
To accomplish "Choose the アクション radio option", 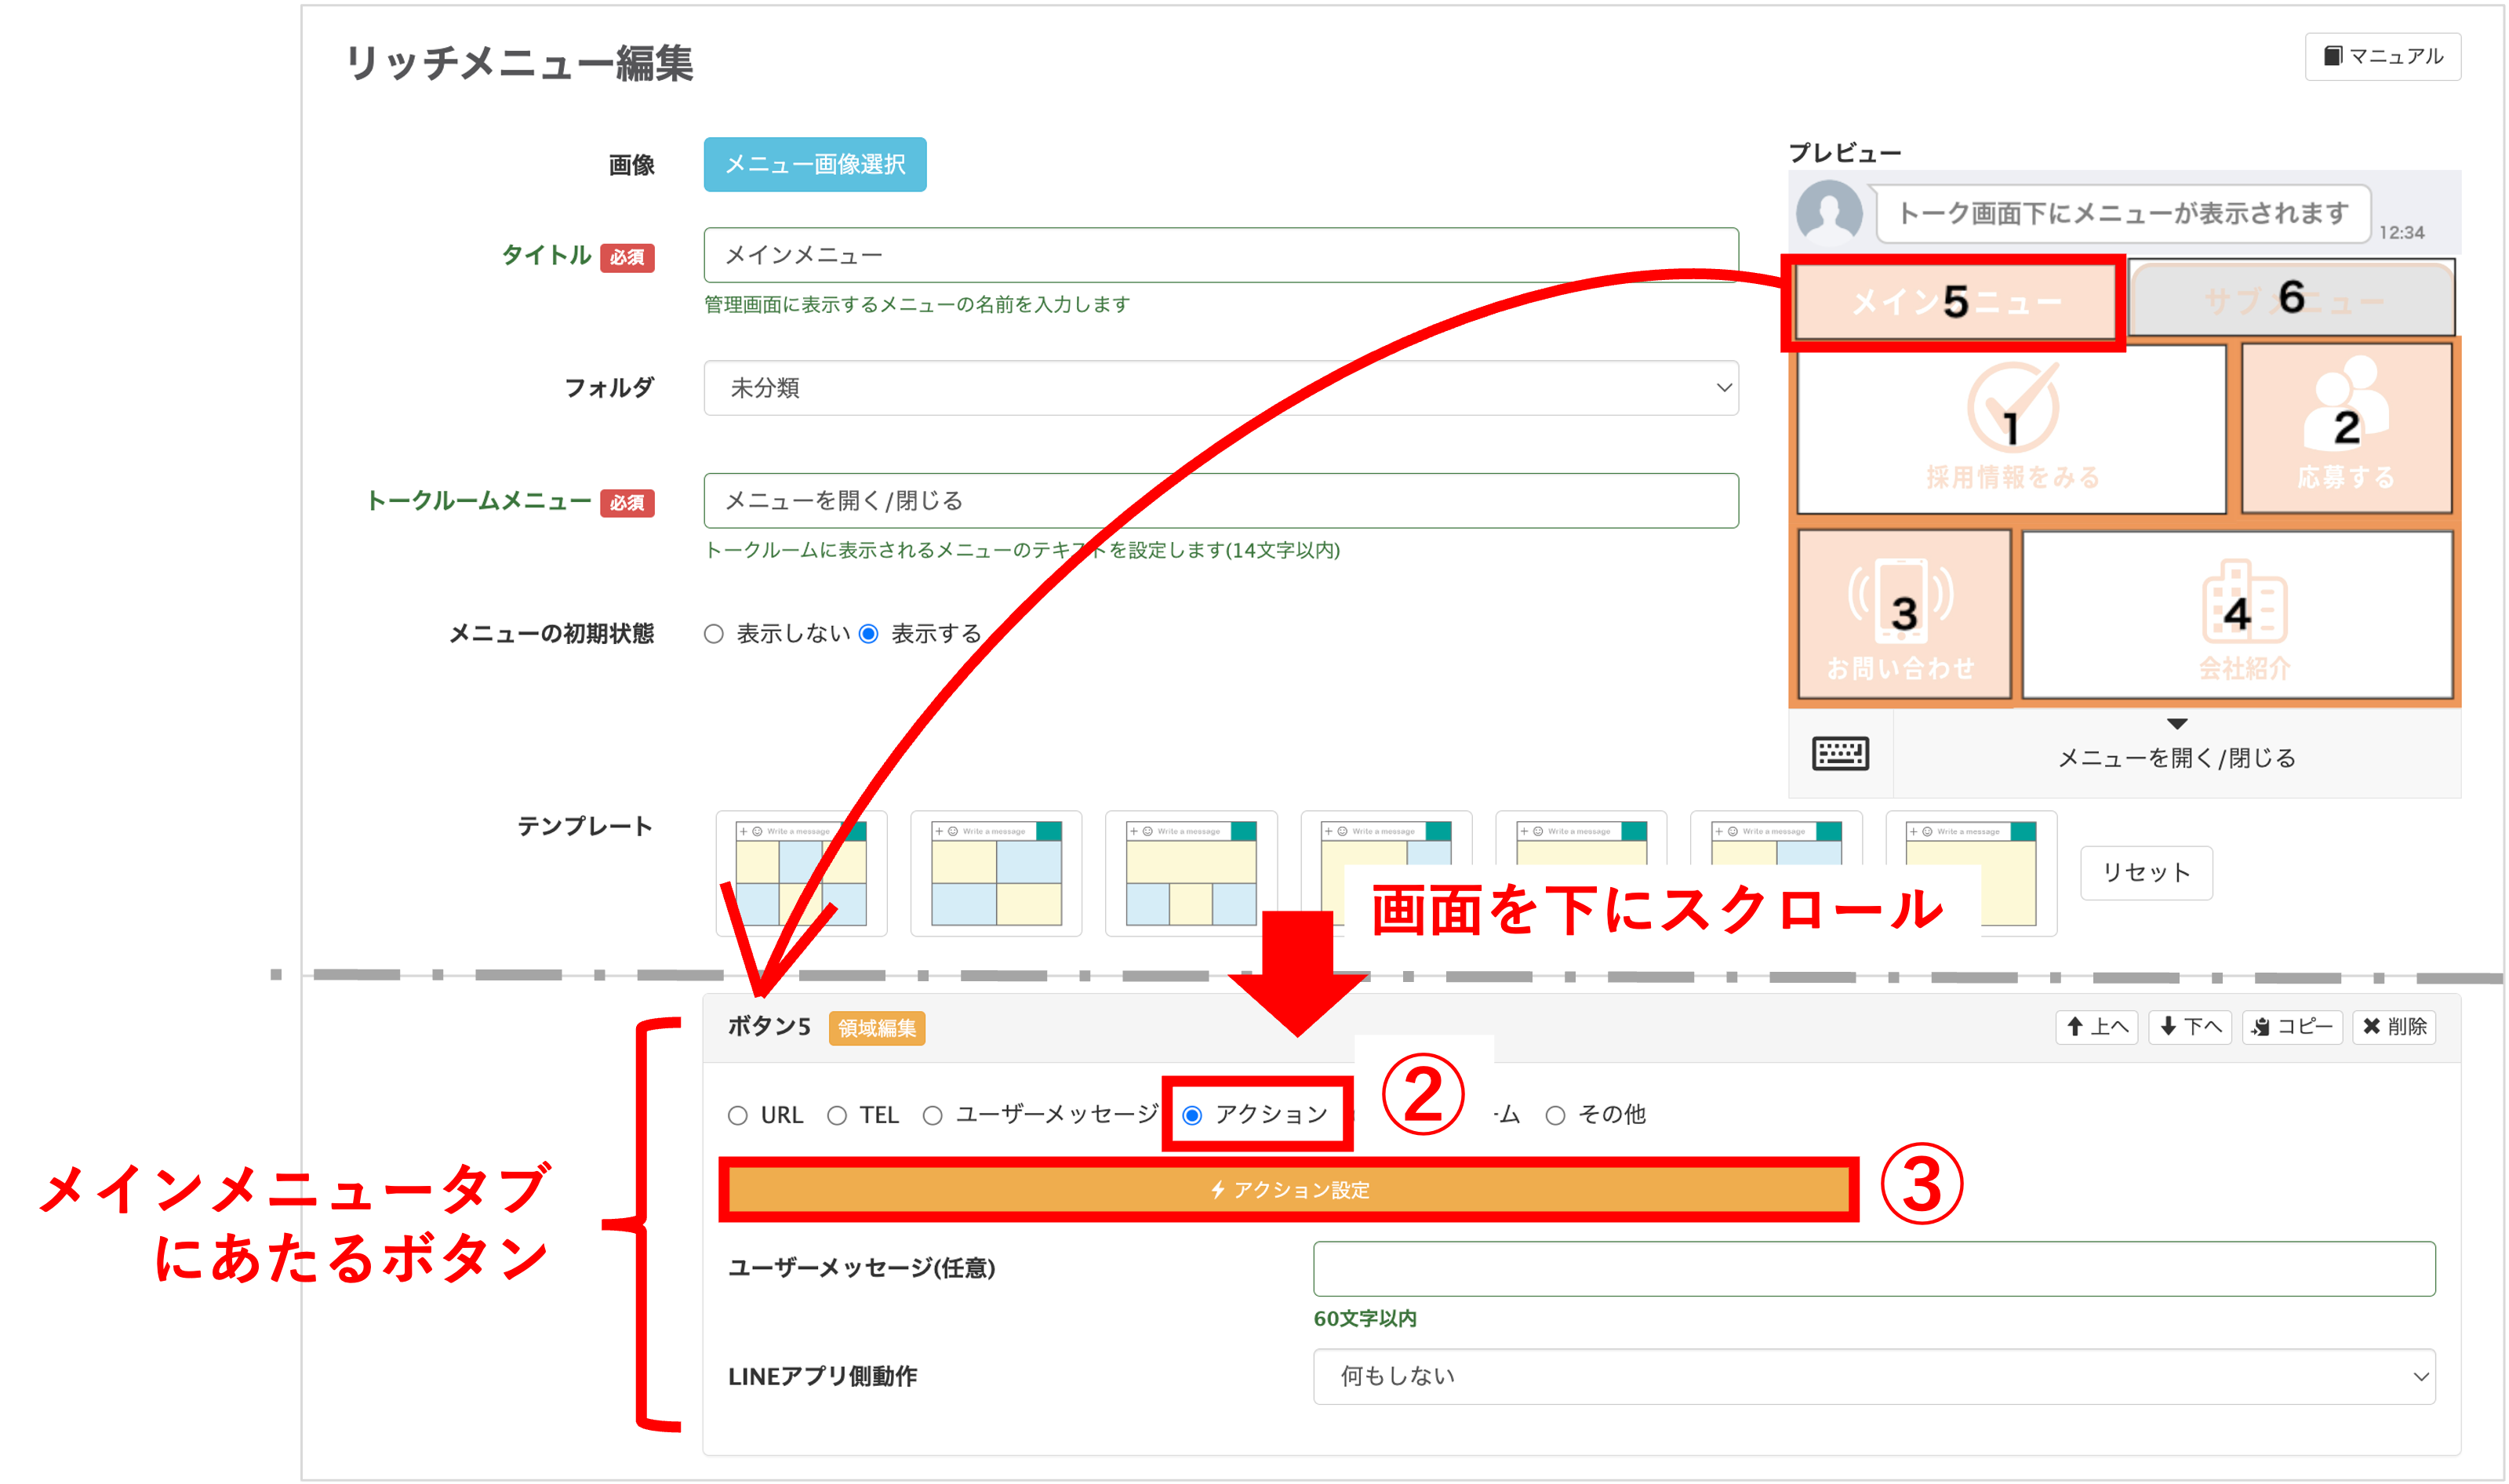I will (1192, 1115).
